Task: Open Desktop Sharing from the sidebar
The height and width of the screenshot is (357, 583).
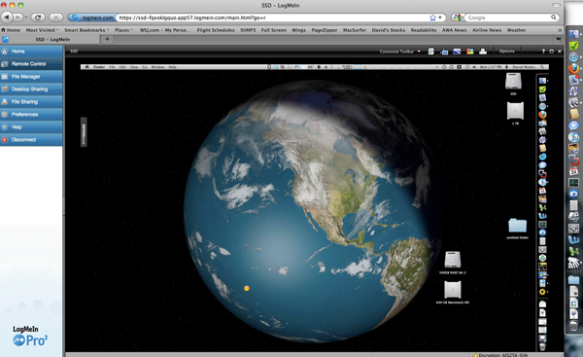Action: [x=31, y=89]
